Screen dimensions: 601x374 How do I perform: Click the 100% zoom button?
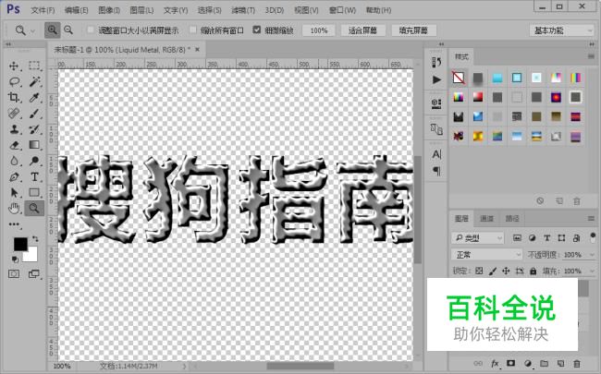(318, 30)
